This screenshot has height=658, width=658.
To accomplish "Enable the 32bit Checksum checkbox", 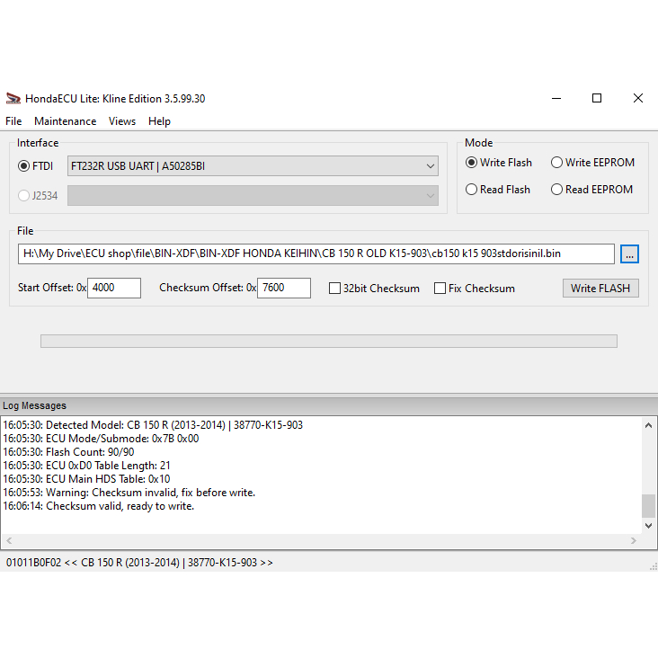I will coord(335,289).
